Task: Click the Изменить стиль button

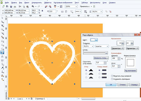Action: 101,58
